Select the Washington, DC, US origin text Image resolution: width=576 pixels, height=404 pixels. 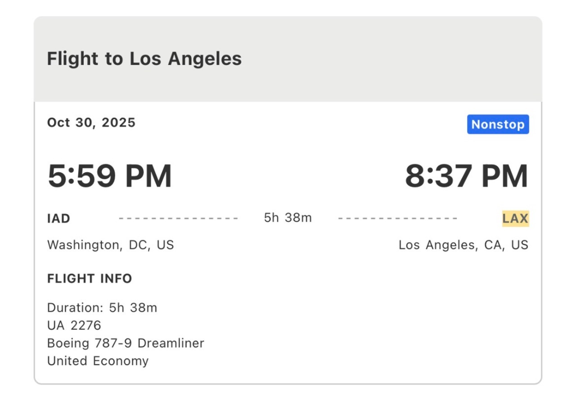coord(110,245)
